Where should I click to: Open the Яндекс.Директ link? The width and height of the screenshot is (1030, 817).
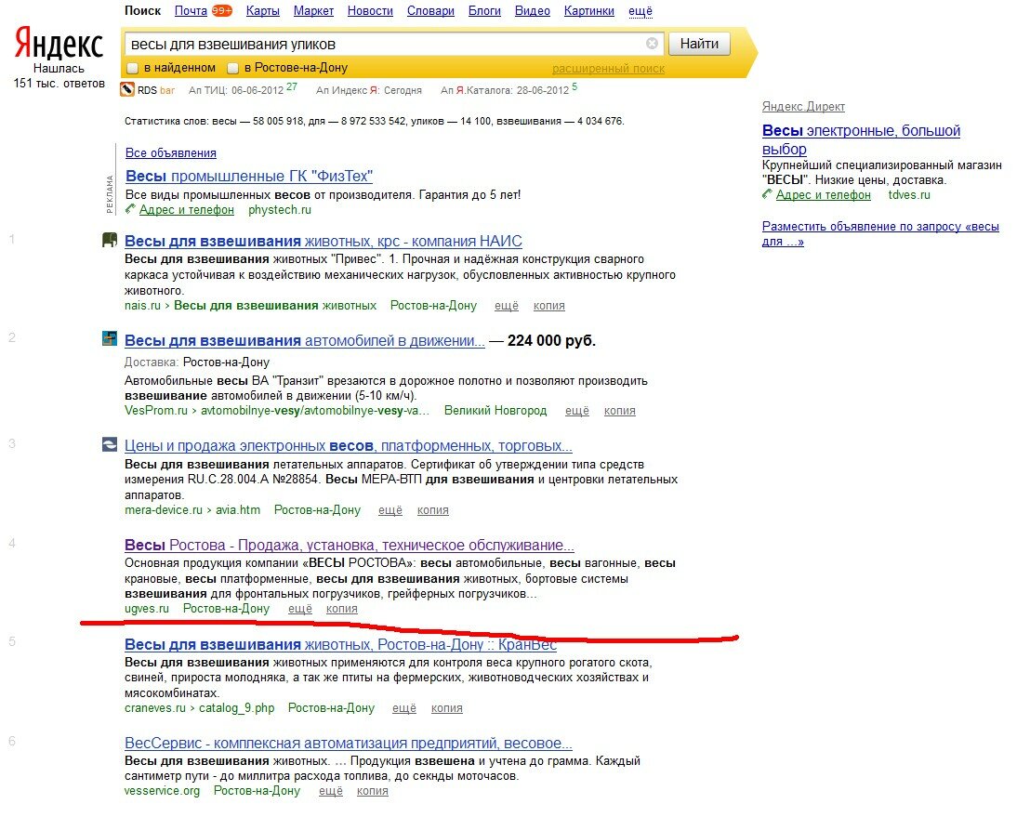click(803, 106)
